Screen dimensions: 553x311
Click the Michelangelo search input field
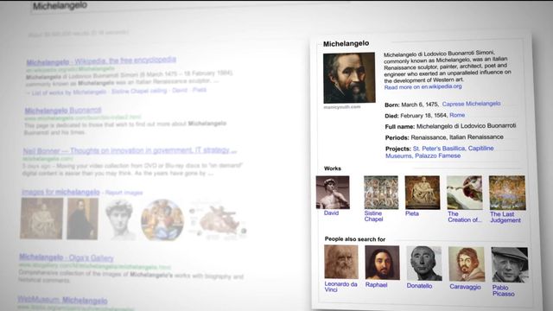pyautogui.click(x=190, y=6)
